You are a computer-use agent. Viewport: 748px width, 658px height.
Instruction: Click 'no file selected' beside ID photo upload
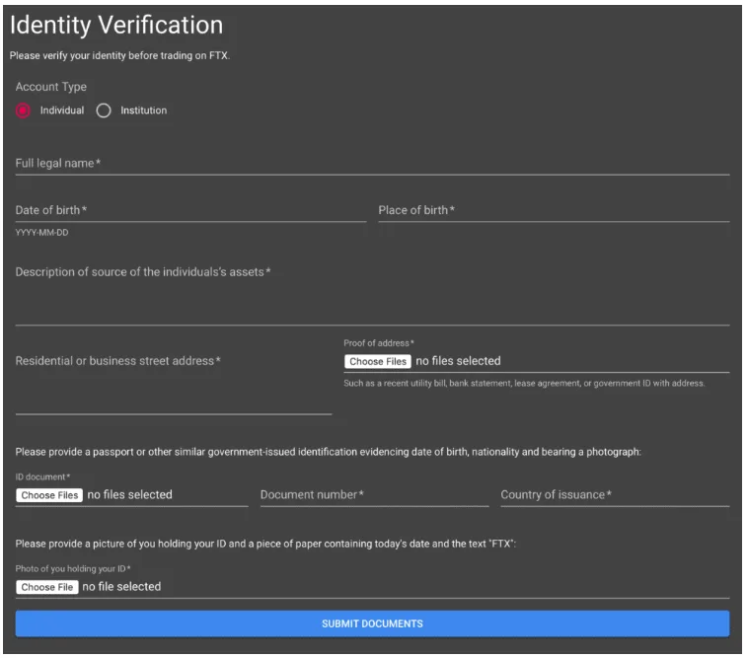click(120, 587)
